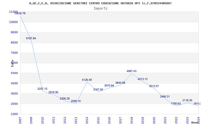Select the 2306.28 data label
The image size is (201, 125).
coord(65,98)
